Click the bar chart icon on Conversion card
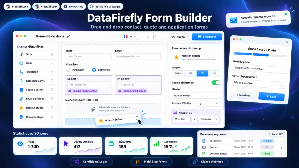The height and width of the screenshot is (168, 299). click(x=157, y=143)
